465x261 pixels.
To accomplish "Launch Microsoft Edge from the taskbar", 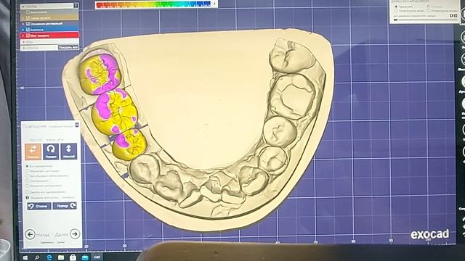I will [49, 257].
